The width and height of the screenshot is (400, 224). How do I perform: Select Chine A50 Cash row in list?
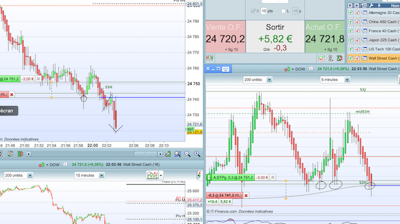click(374, 22)
